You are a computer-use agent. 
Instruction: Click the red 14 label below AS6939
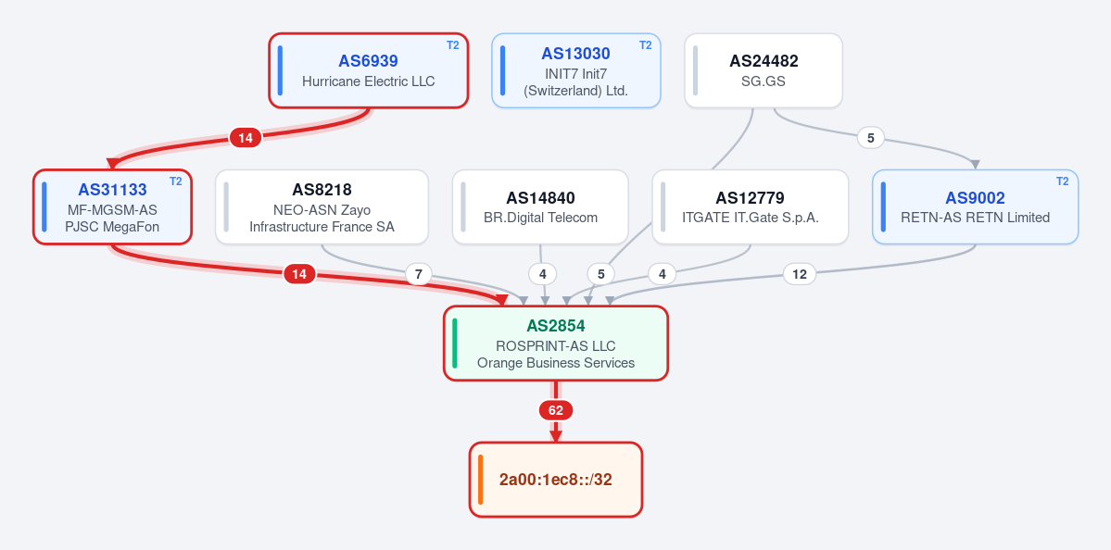tap(246, 138)
